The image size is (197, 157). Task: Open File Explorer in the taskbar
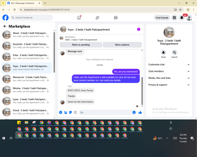26,122
